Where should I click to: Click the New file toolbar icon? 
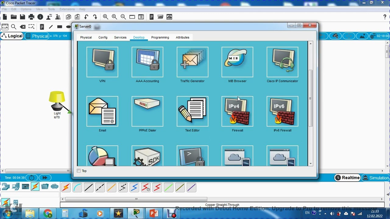tap(5, 17)
